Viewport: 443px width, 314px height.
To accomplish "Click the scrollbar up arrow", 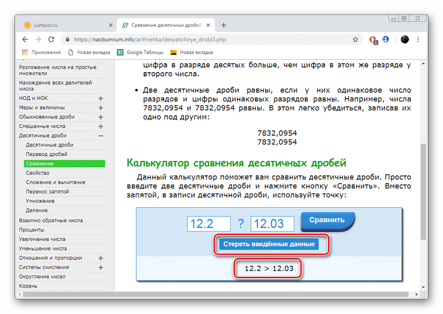I will click(423, 64).
